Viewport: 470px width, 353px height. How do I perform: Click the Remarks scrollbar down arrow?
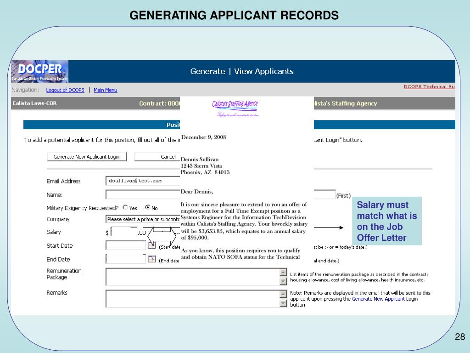click(283, 303)
